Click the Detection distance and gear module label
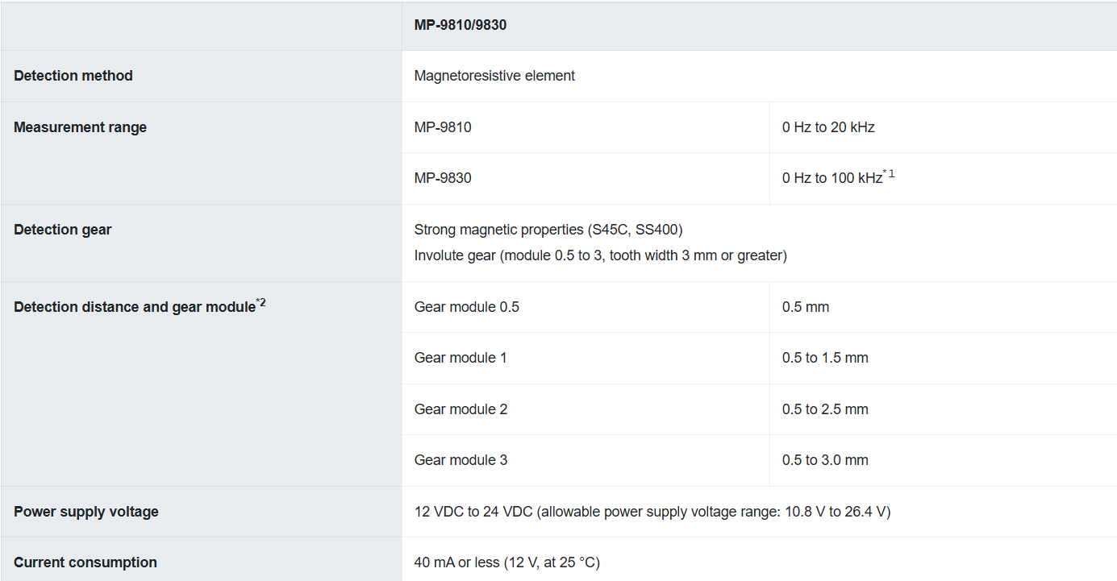The image size is (1117, 581). (134, 307)
